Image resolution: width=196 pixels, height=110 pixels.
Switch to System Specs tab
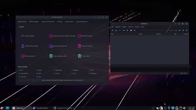coord(69,22)
